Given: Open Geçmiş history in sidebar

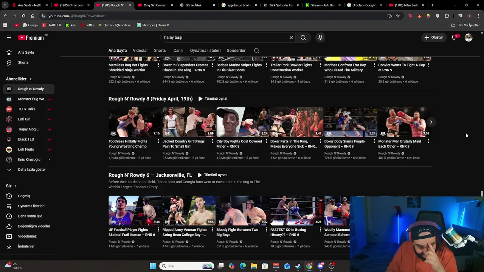Looking at the screenshot, I should (x=29, y=196).
